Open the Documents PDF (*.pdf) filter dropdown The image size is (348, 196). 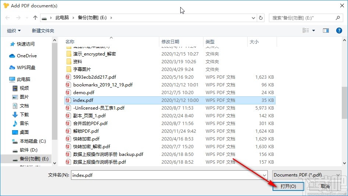click(307, 175)
